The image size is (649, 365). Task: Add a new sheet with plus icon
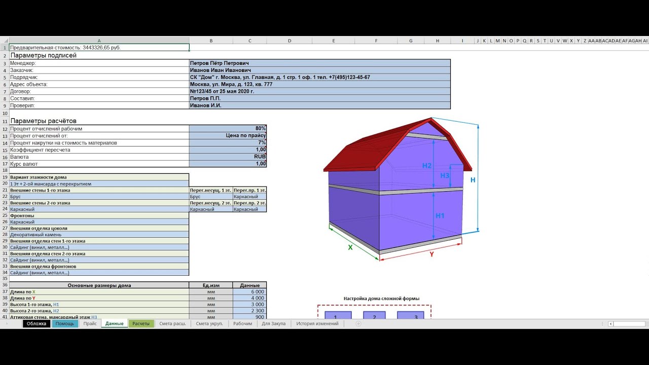tap(358, 323)
